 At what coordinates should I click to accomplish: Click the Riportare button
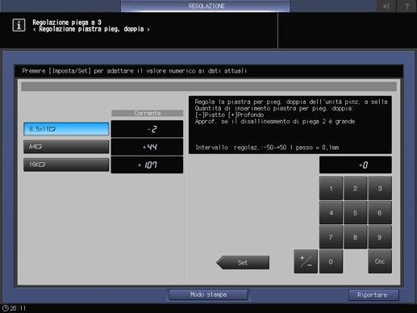point(373,295)
